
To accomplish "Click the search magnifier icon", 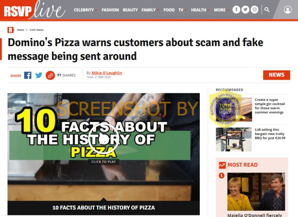I will click(x=267, y=10).
